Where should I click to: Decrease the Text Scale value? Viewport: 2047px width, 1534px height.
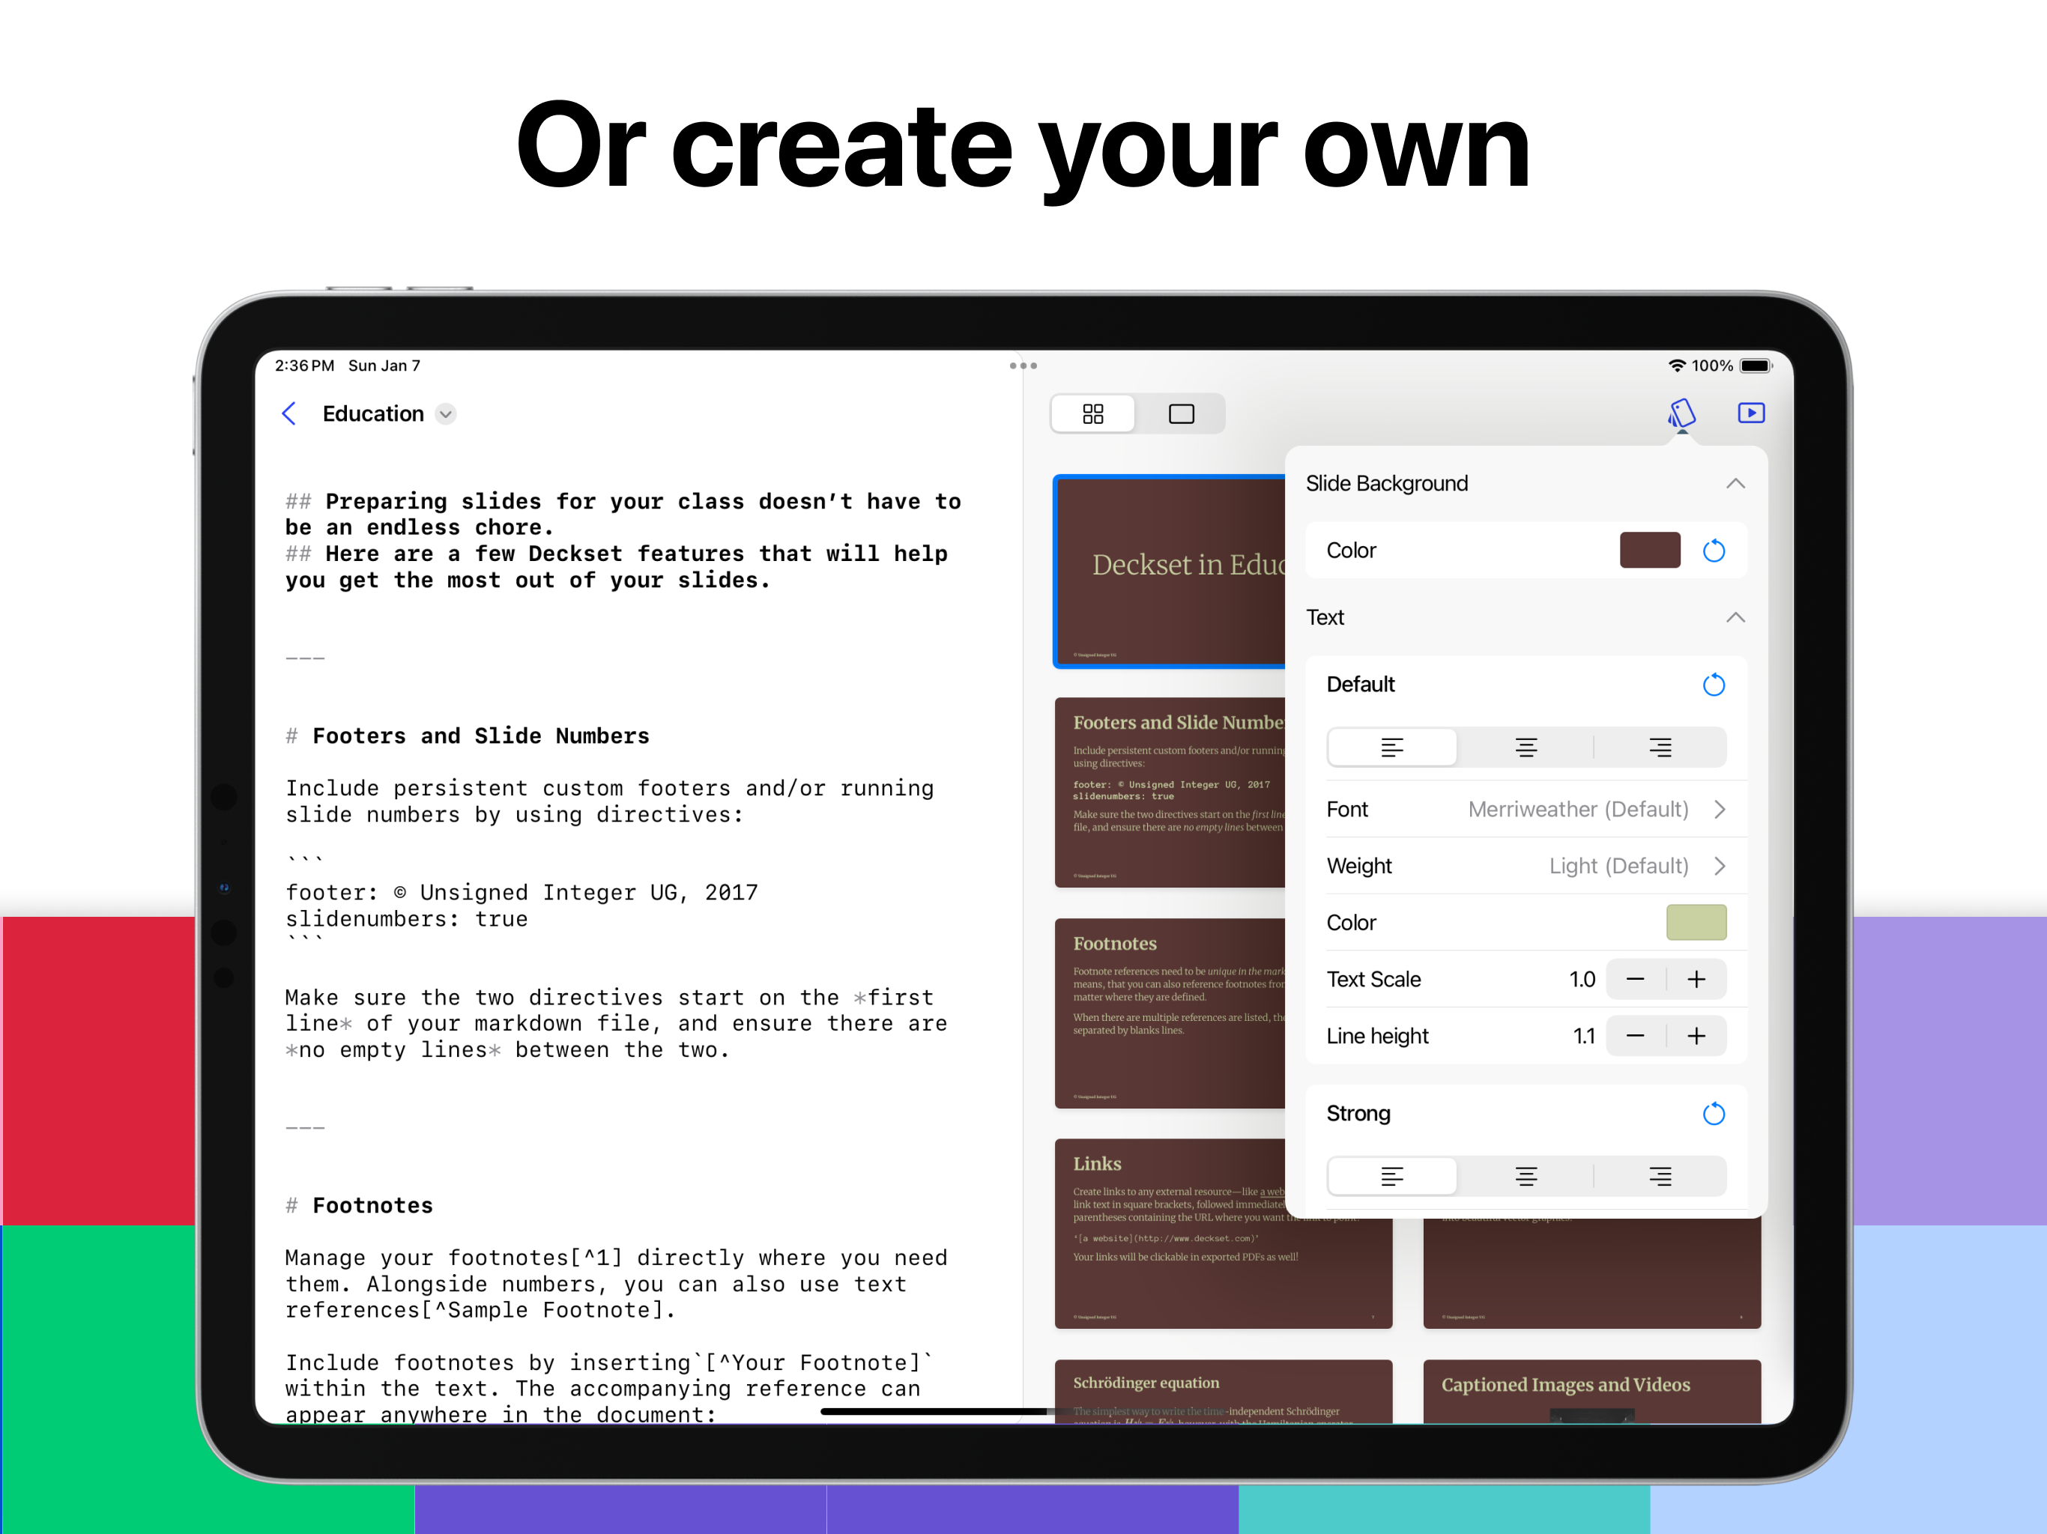click(1635, 980)
